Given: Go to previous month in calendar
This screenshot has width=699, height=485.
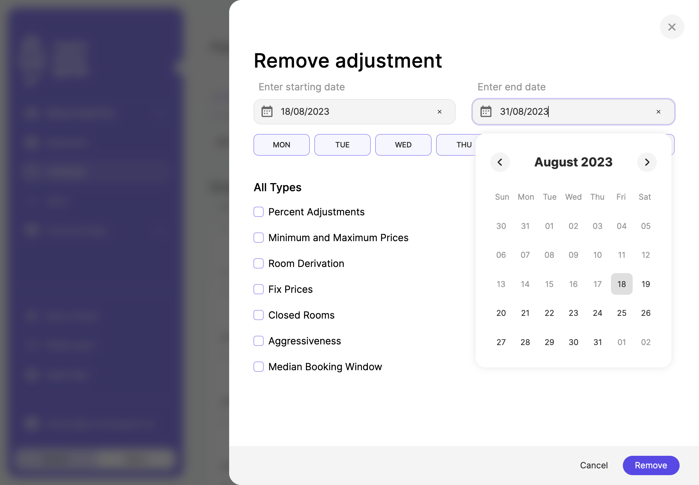Looking at the screenshot, I should (x=500, y=162).
